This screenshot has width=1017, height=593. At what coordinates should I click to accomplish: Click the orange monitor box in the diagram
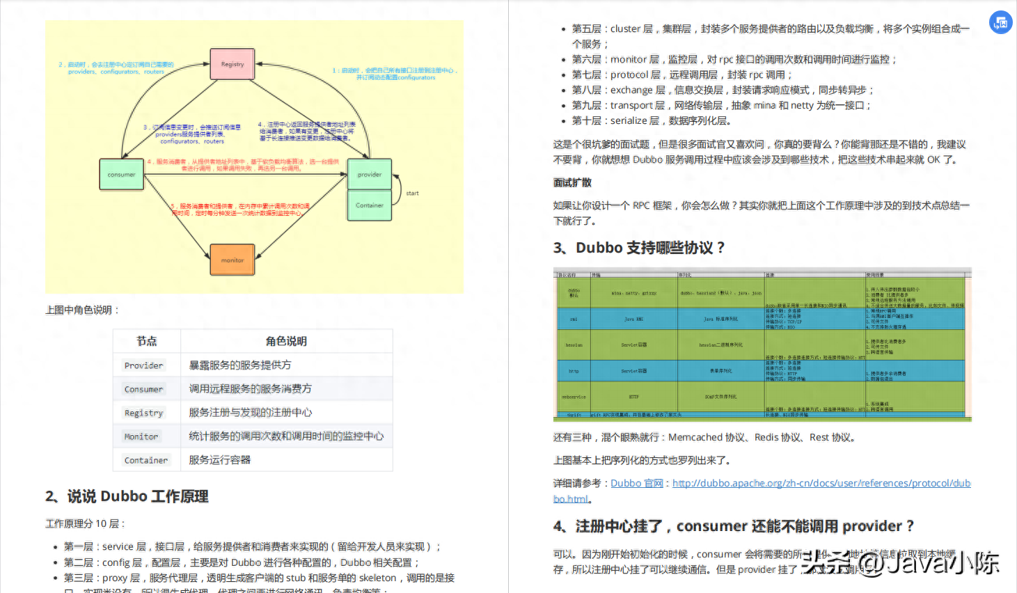(x=232, y=259)
